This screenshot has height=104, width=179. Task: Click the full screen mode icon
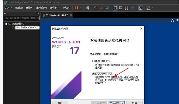pos(126,8)
